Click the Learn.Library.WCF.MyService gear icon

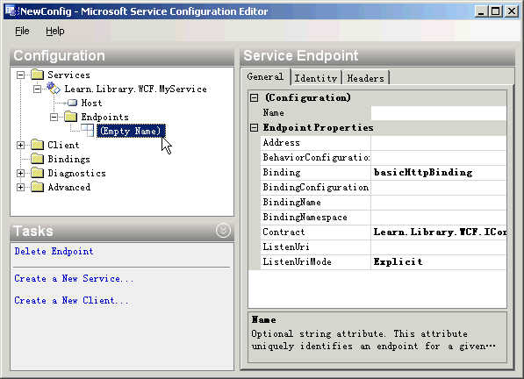(54, 89)
